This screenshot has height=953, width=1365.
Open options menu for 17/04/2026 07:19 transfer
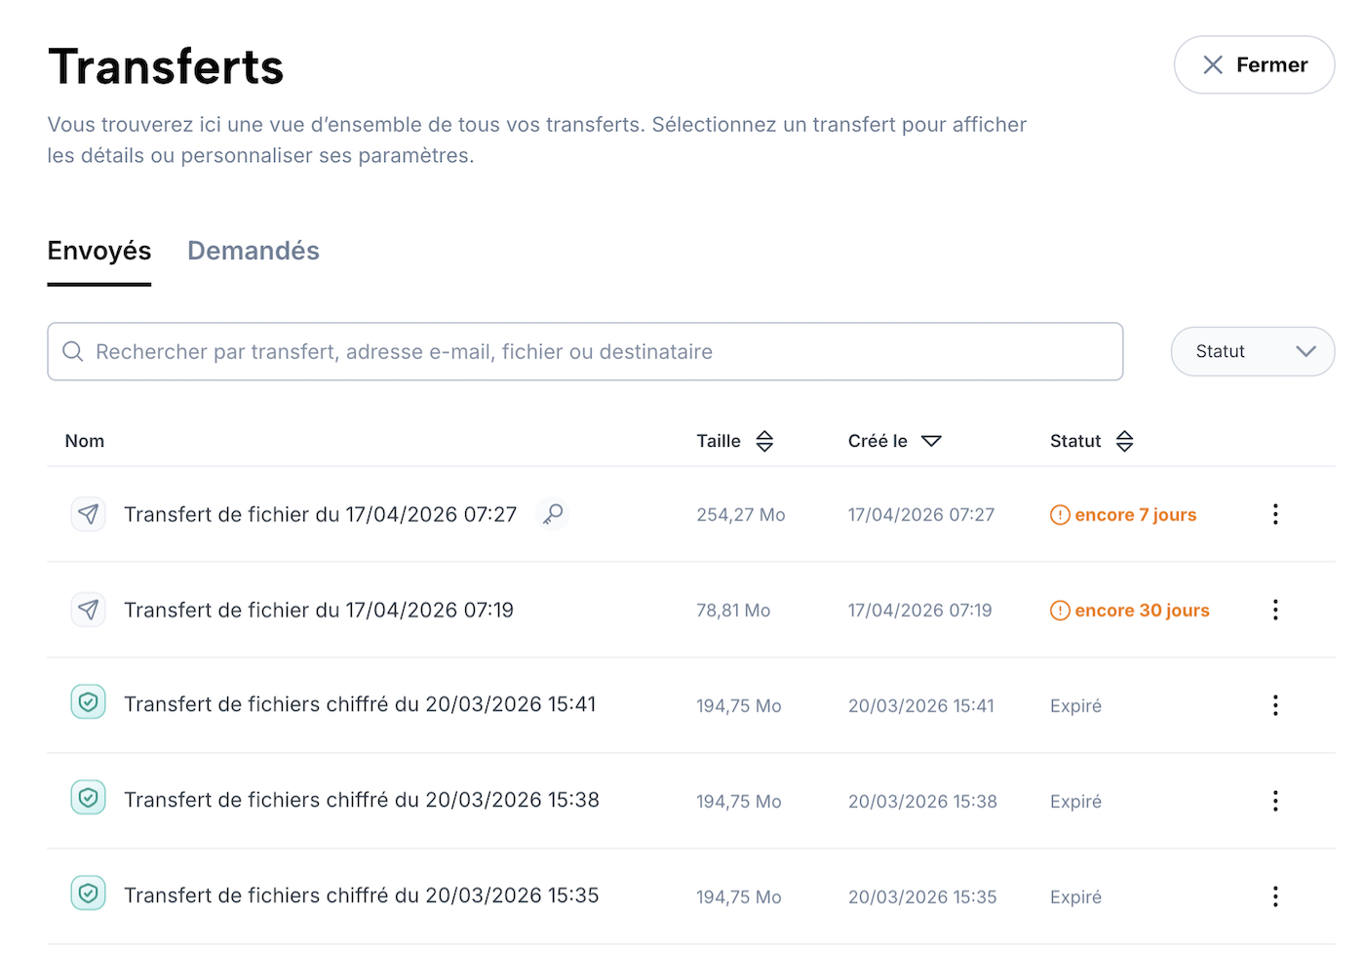pos(1275,610)
